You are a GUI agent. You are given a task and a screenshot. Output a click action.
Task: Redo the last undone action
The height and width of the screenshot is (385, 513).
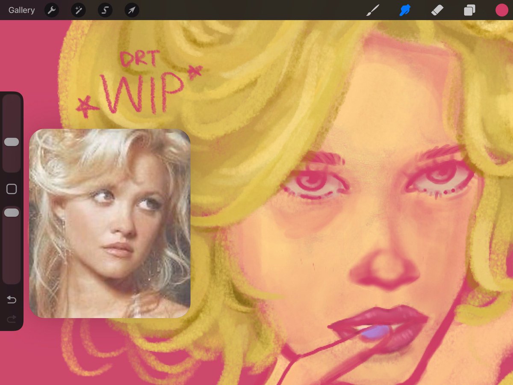click(x=12, y=319)
